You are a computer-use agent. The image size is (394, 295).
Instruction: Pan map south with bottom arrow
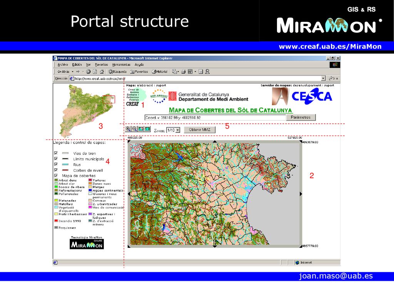coord(215,246)
